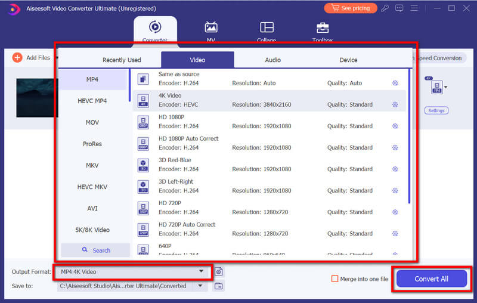Screen dimensions: 477x303
Task: Click the format list vertical scrollbar
Action: pos(409,137)
